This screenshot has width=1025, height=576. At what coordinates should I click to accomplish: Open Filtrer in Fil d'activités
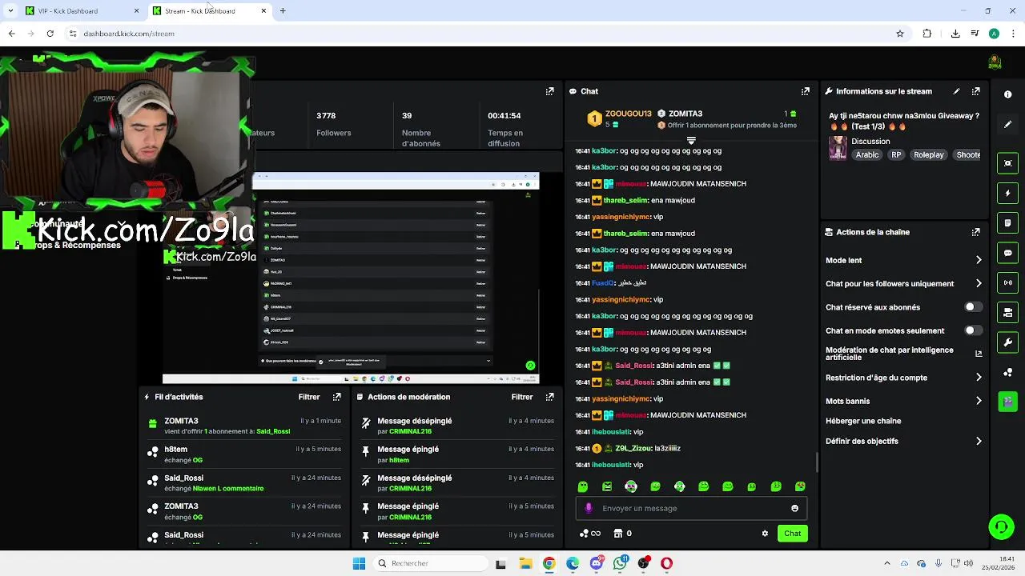(309, 397)
